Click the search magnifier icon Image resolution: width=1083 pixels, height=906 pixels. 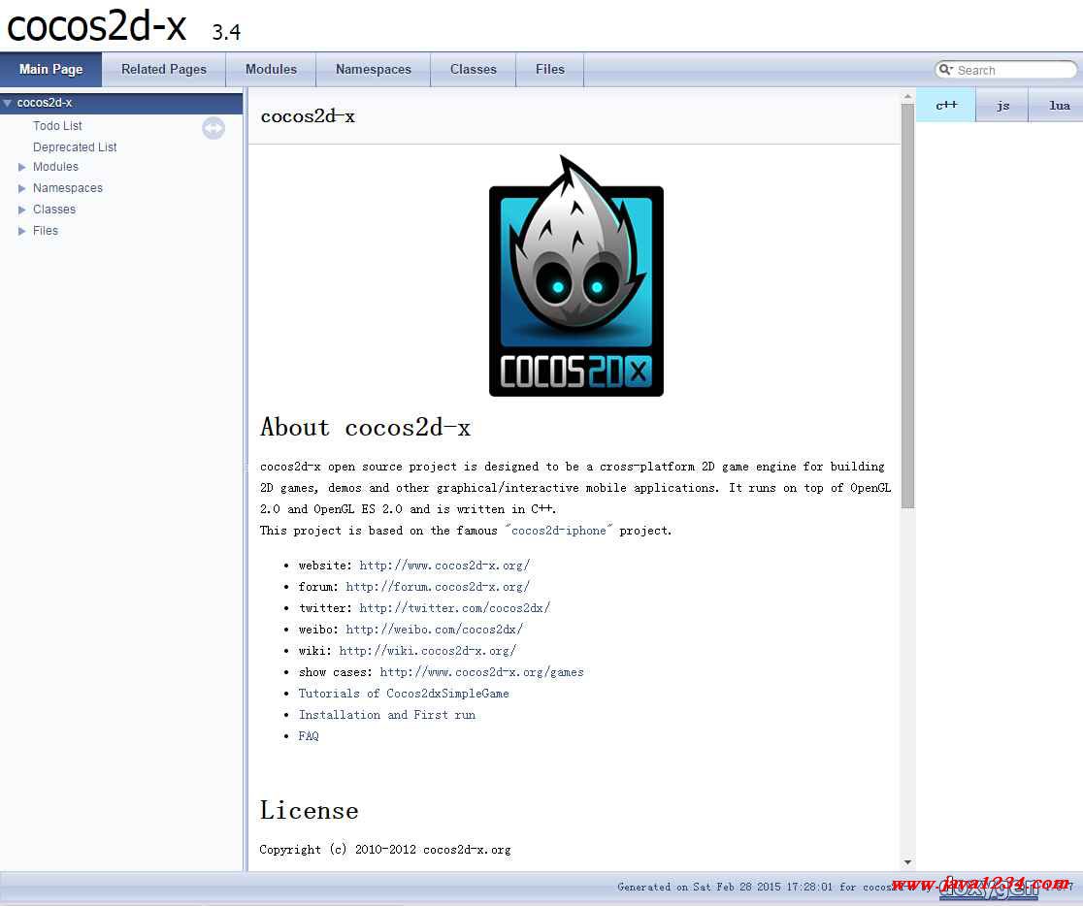click(x=945, y=70)
